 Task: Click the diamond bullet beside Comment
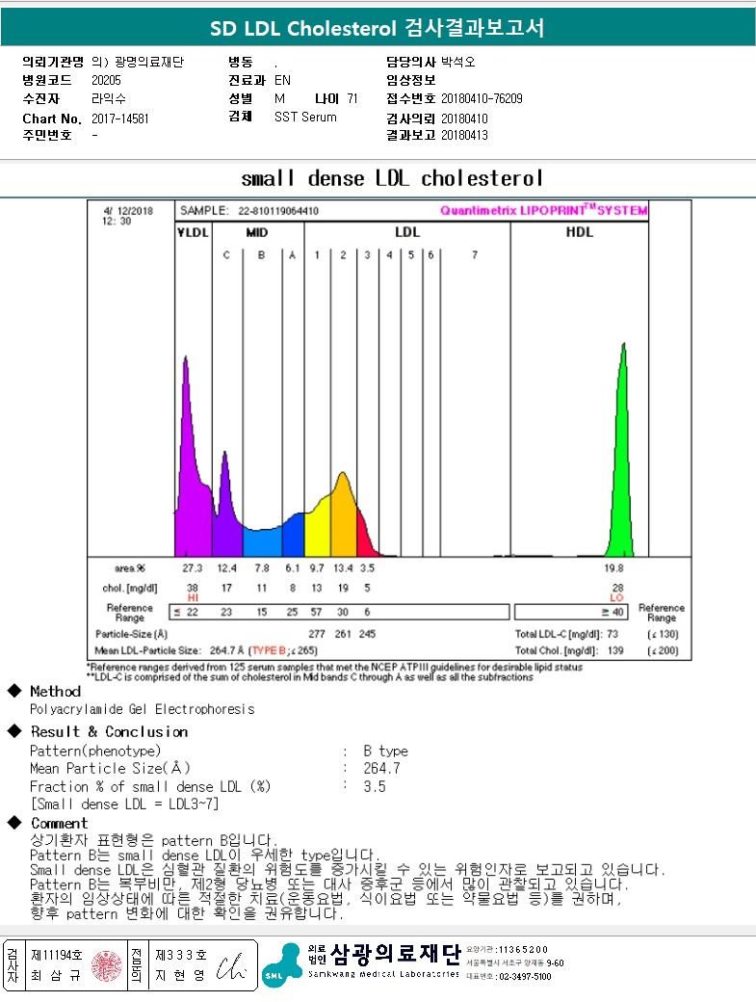pyautogui.click(x=14, y=823)
